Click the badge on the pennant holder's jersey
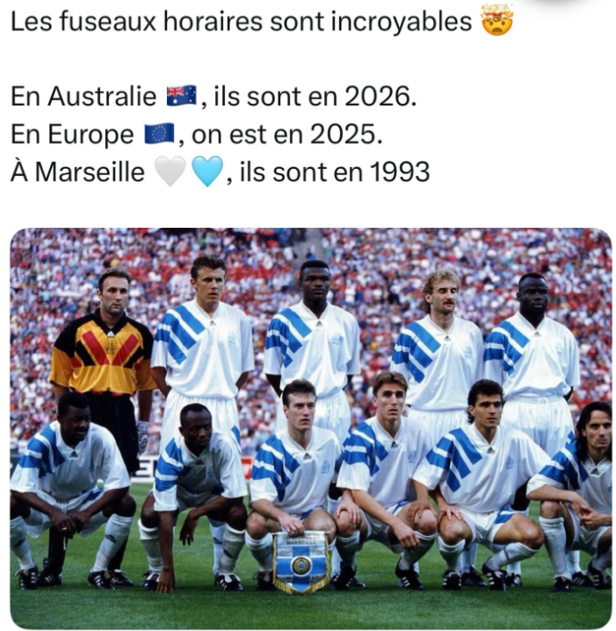 pyautogui.click(x=326, y=467)
